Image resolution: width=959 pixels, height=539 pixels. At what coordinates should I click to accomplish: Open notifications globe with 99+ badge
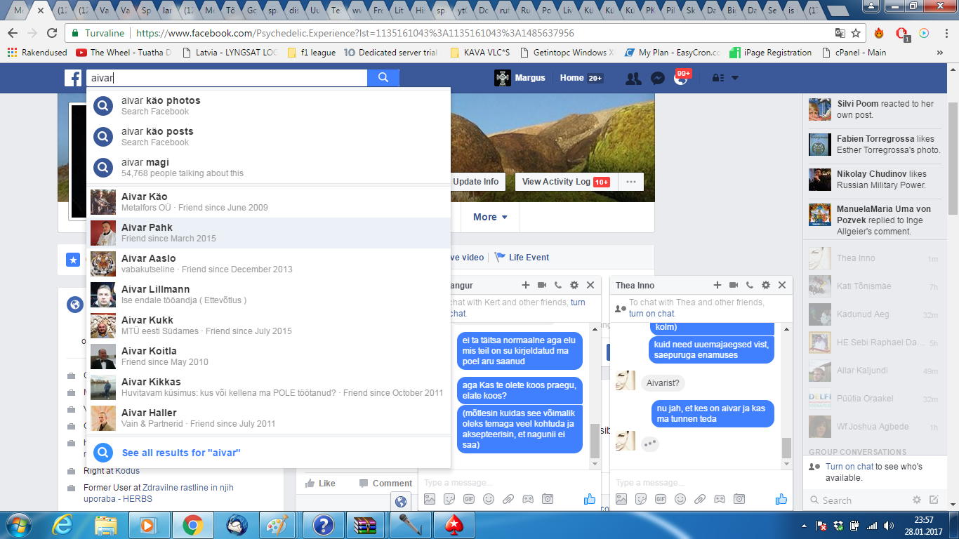tap(681, 77)
